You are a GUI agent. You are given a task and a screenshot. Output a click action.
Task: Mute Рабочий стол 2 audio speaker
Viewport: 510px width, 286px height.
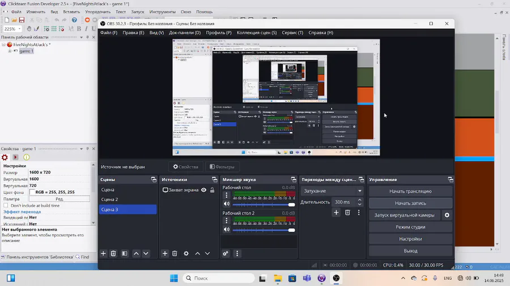[x=227, y=229]
